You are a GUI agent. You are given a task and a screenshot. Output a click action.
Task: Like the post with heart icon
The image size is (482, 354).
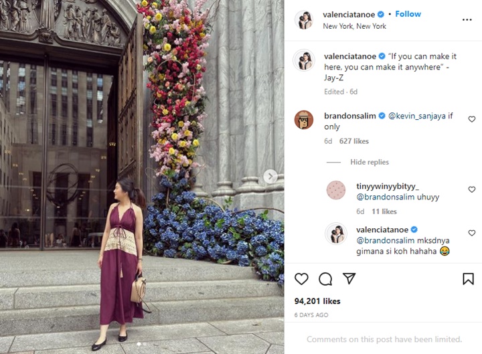pyautogui.click(x=302, y=279)
